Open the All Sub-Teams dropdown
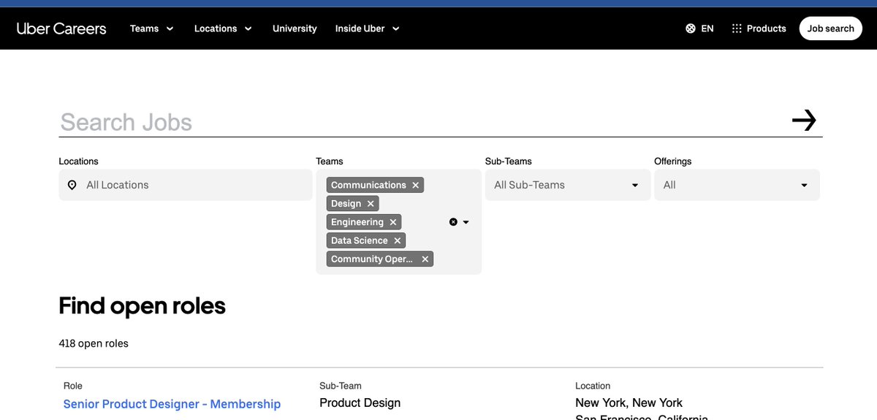Screen dimensions: 877x420 coord(568,185)
